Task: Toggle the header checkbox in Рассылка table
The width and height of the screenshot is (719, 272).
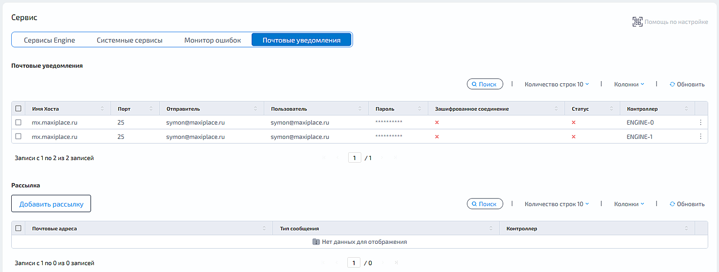Action: [x=18, y=228]
